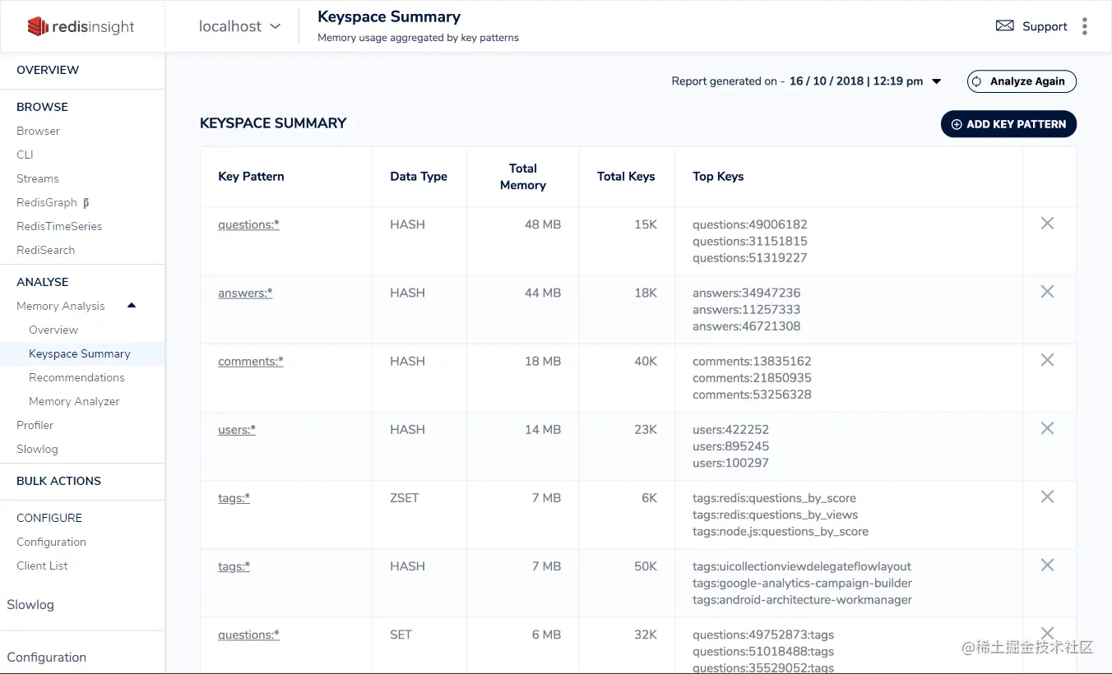Remove the tags:* HASH pattern row

point(1047,565)
